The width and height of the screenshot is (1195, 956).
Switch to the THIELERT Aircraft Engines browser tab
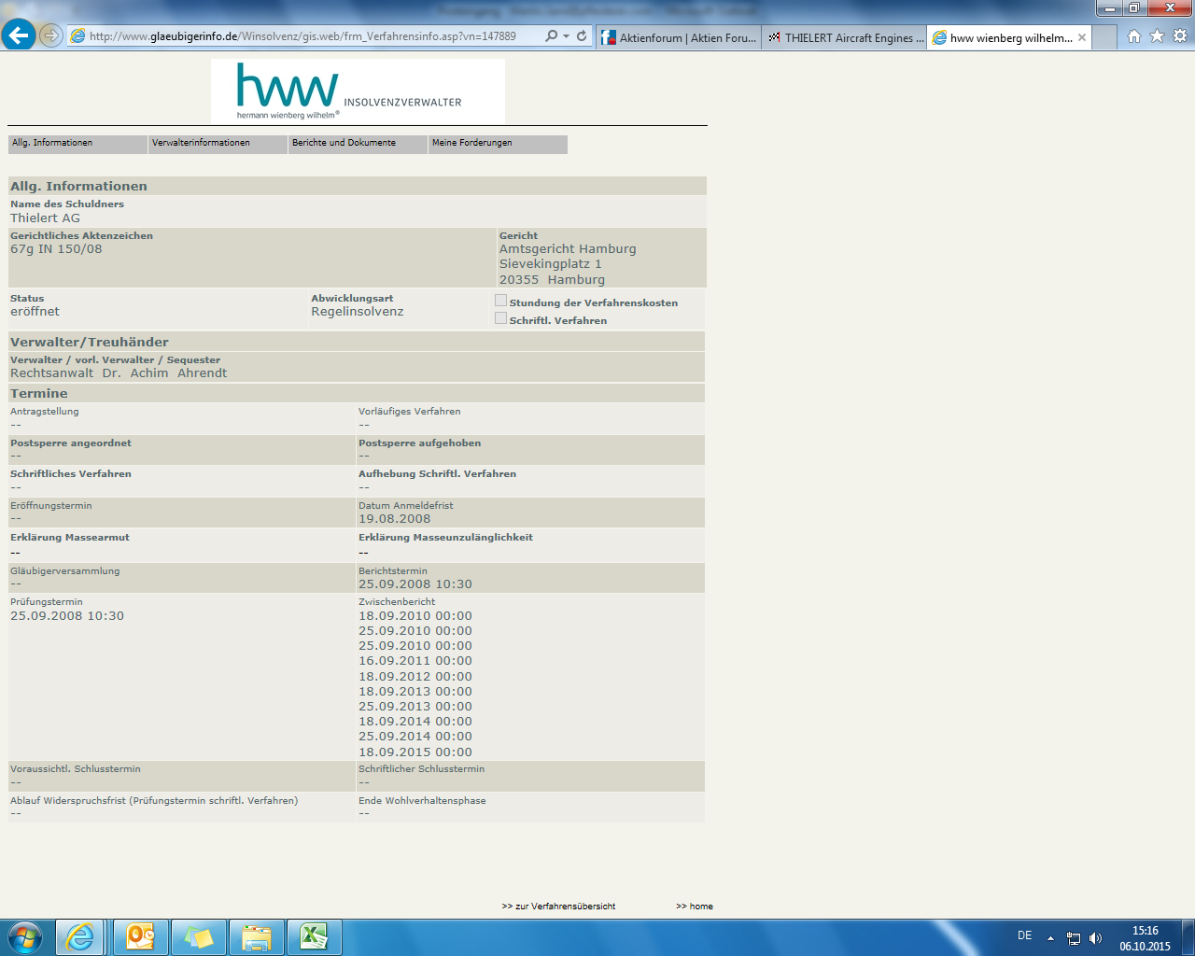845,37
